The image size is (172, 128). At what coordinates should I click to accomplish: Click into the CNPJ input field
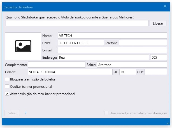(x=80, y=43)
